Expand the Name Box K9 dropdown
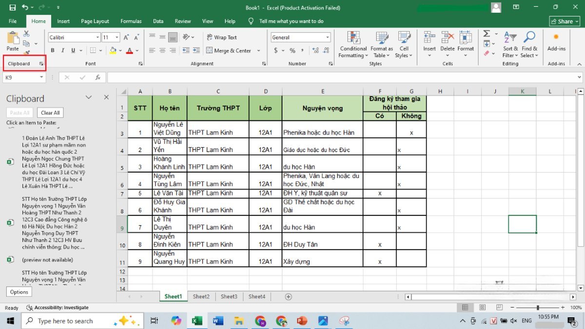Screen dimensions: 585x329 [41, 77]
